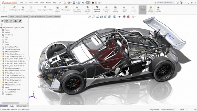Select the Mate tool
The width and height of the screenshot is (197, 111).
[x=23, y=8]
